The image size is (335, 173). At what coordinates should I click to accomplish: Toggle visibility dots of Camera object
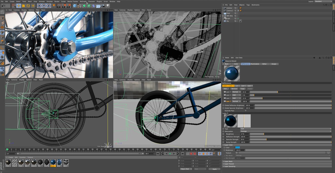point(237,8)
